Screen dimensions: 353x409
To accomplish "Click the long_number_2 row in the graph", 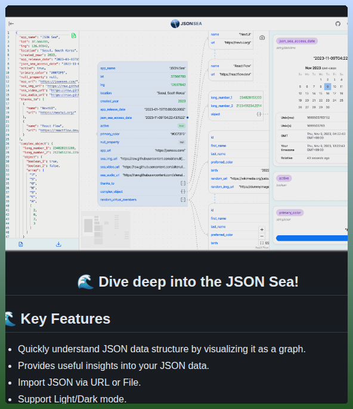I will (236, 106).
